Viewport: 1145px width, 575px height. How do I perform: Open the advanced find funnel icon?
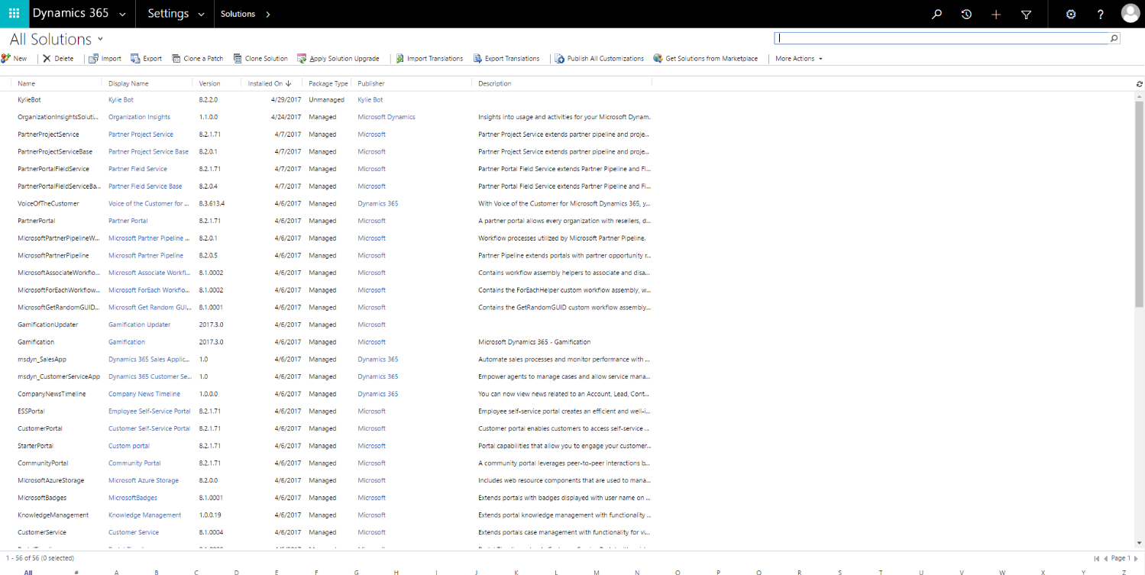1026,14
